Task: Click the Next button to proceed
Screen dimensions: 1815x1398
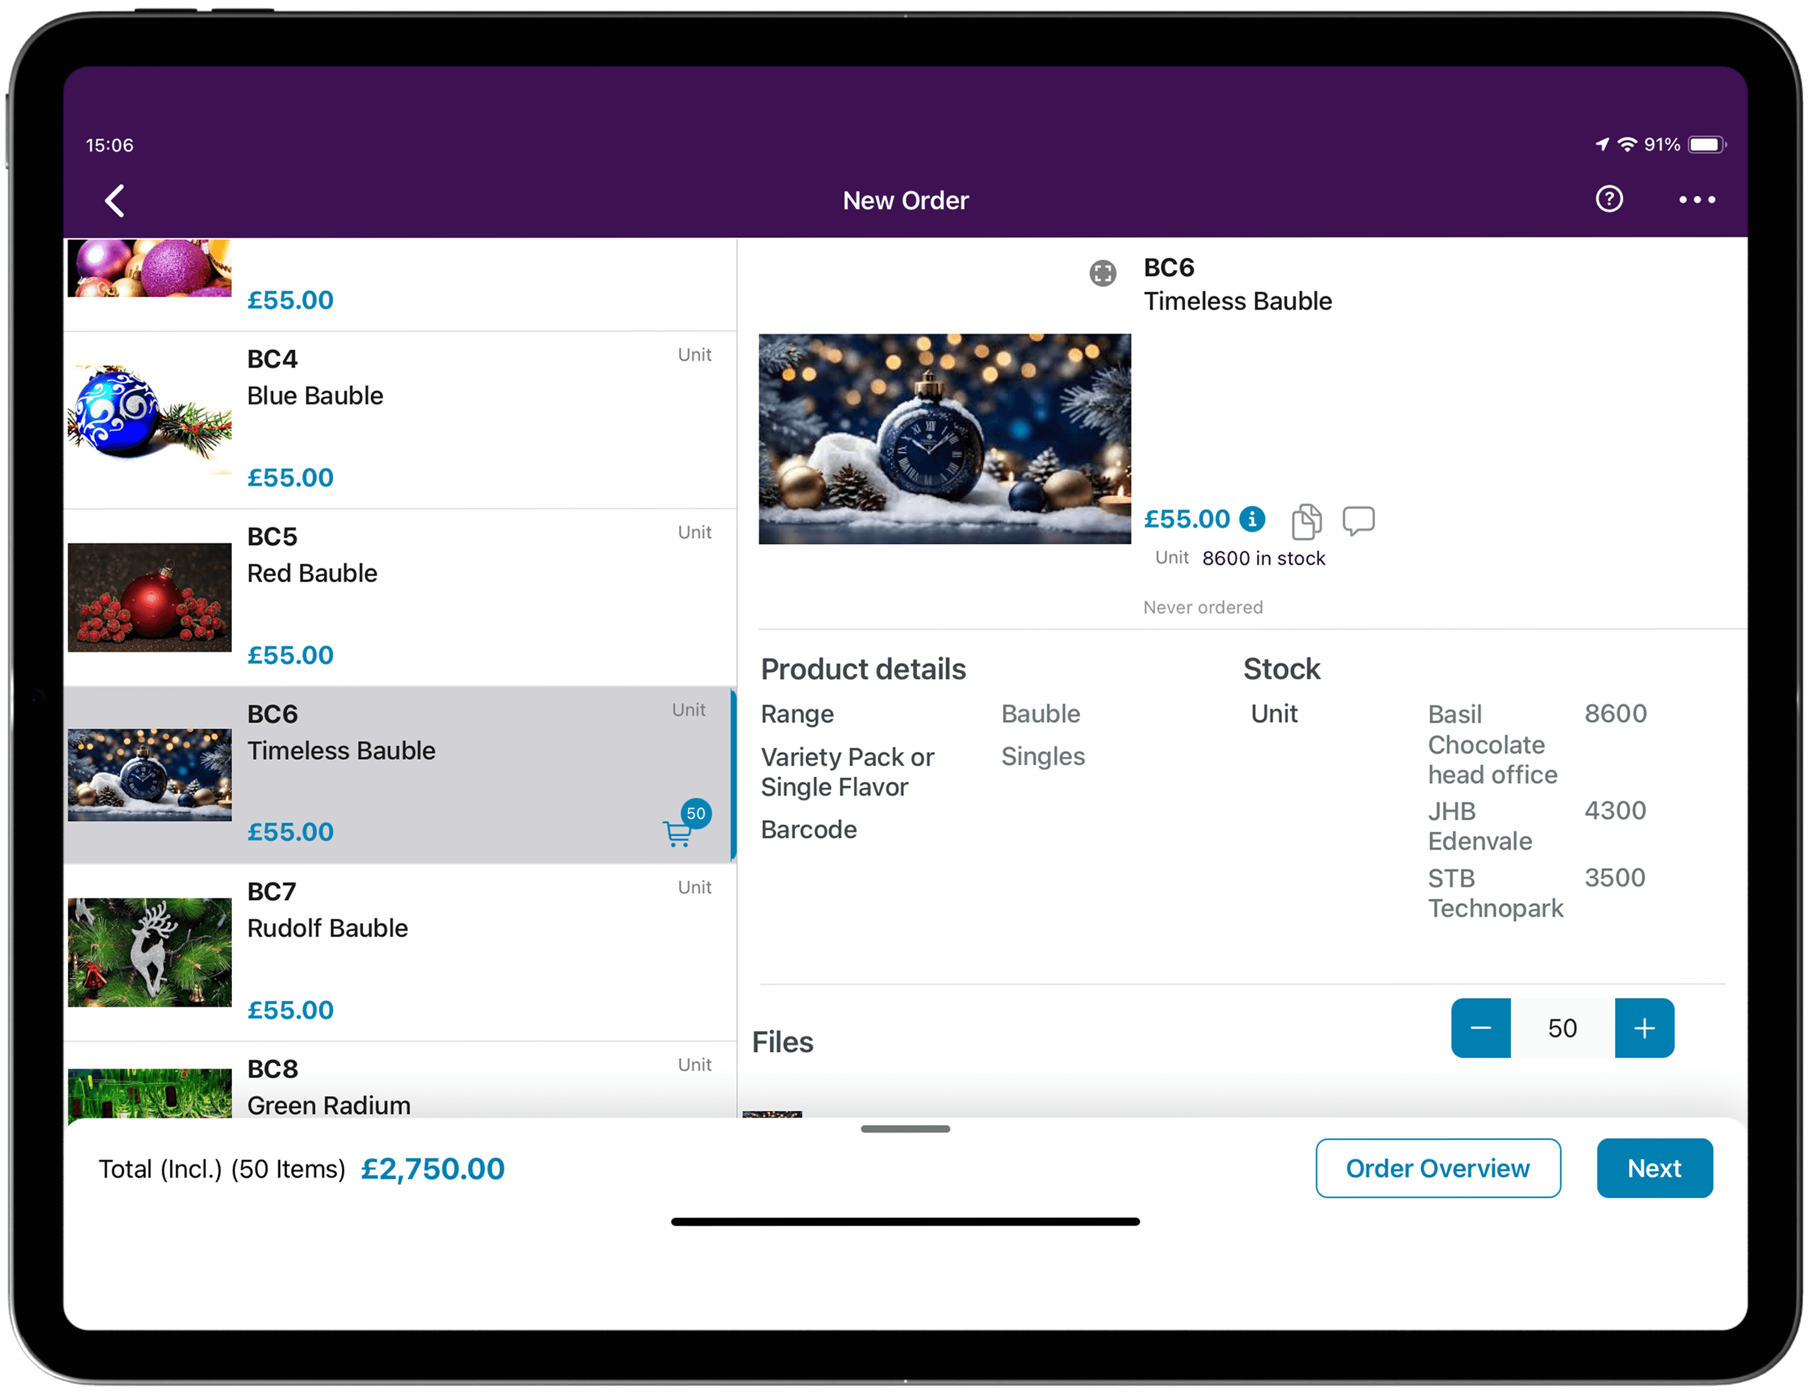Action: coord(1655,1169)
